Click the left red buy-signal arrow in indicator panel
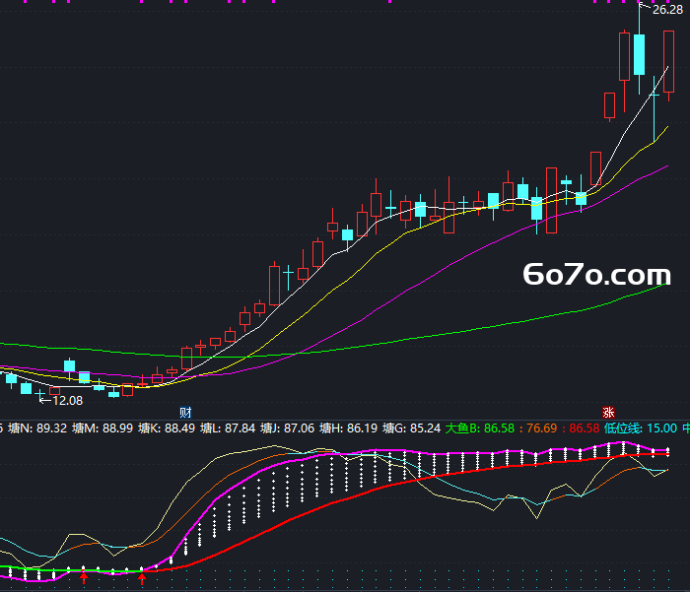The height and width of the screenshot is (592, 690). (84, 577)
